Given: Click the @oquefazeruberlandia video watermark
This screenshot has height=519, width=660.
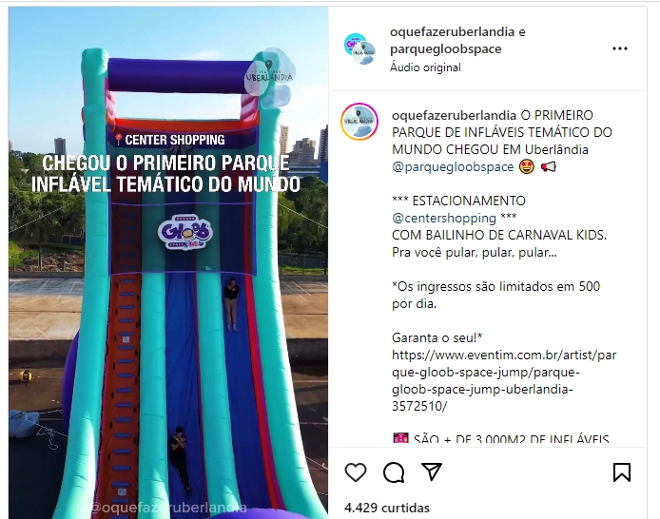Looking at the screenshot, I should [x=168, y=508].
